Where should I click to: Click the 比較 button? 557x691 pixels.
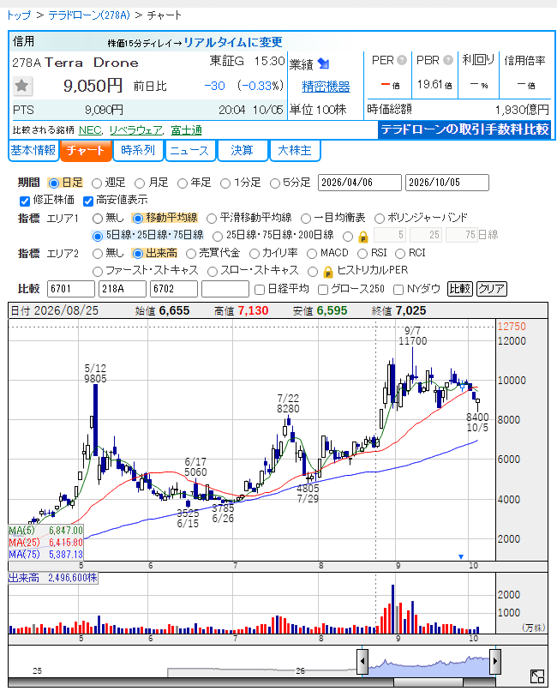[x=459, y=289]
